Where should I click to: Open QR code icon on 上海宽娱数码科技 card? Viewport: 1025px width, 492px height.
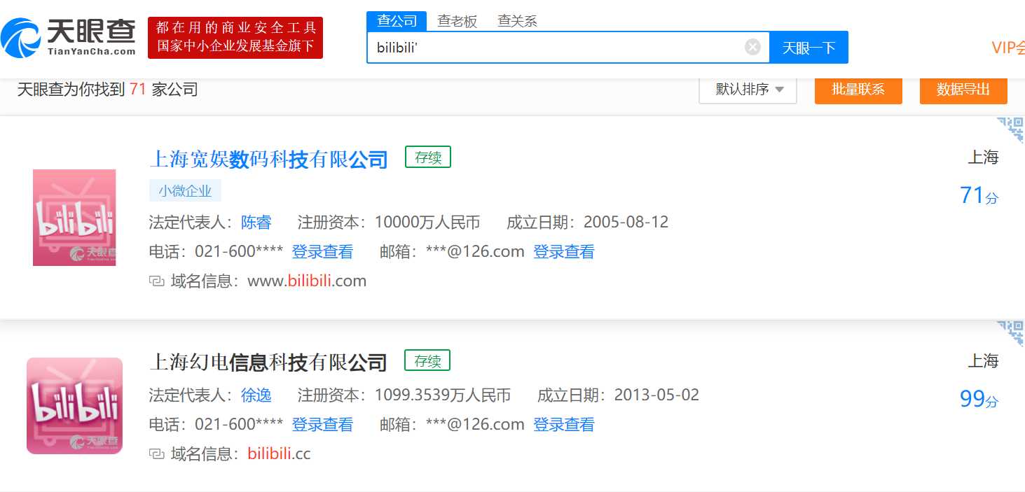tap(1010, 131)
